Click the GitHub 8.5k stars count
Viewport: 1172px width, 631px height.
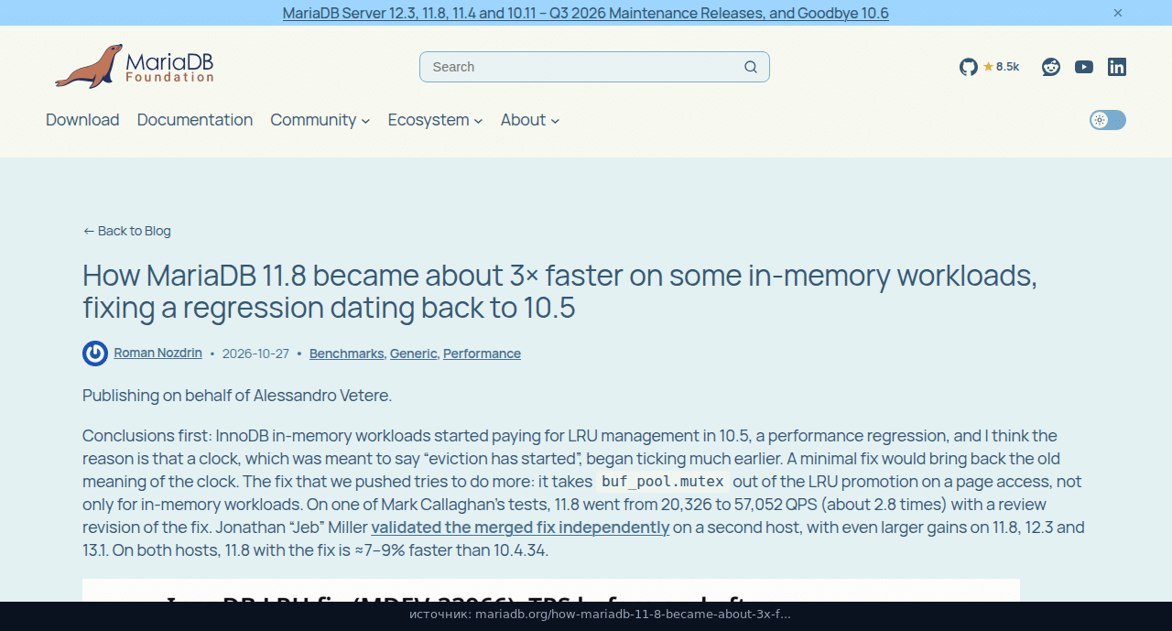click(x=1001, y=67)
